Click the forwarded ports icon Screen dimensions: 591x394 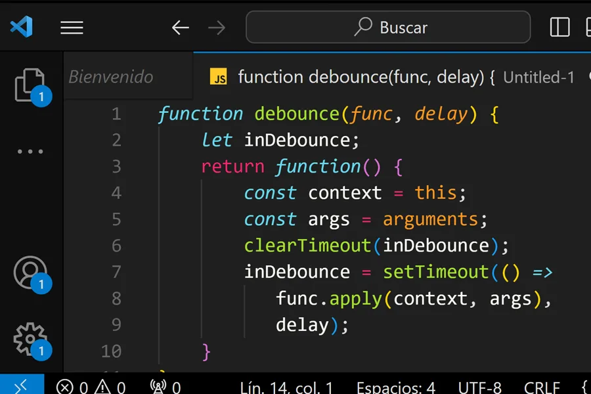point(164,386)
